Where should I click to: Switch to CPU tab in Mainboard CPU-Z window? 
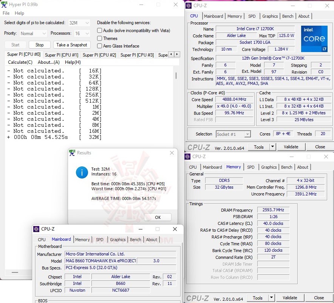[42, 240]
